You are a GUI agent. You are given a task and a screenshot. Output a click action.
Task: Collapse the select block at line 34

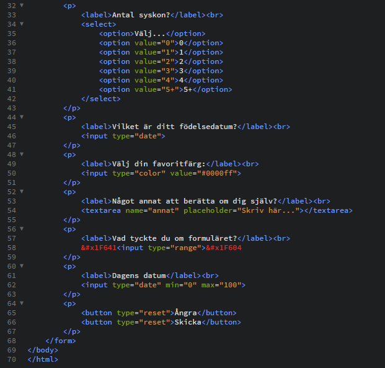click(x=22, y=24)
